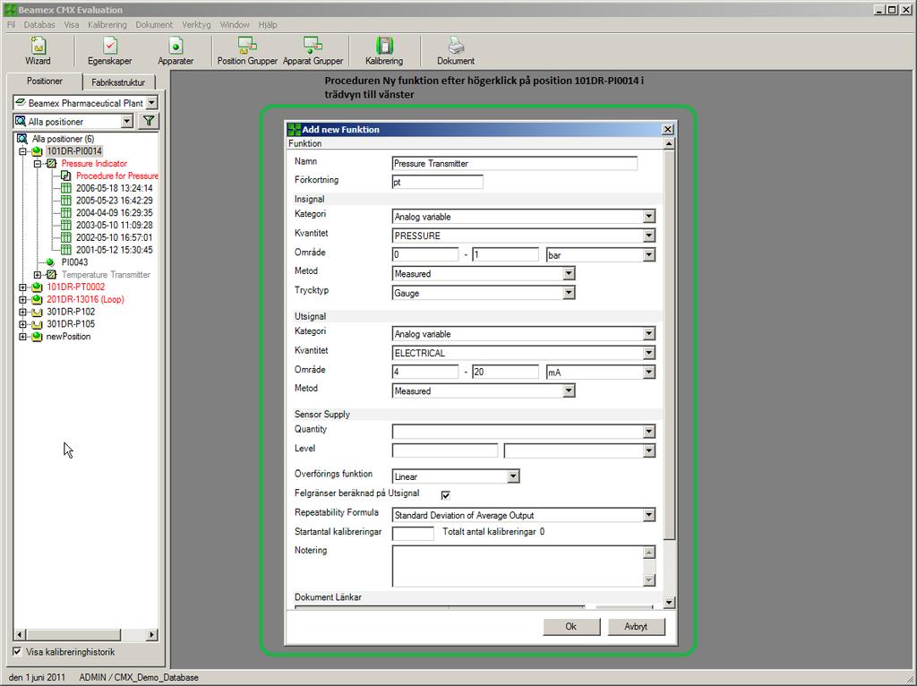Image resolution: width=917 pixels, height=686 pixels.
Task: Select position 101DR-PI0014 in tree
Action: tap(74, 151)
